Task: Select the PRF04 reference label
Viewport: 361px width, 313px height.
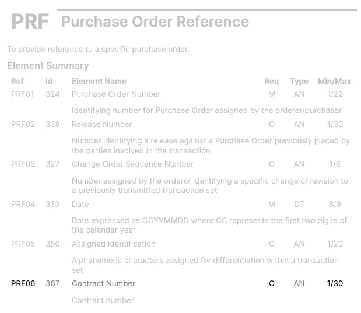Action: 23,204
